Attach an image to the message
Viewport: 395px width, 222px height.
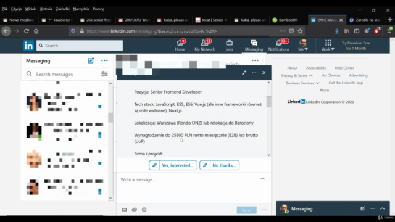pos(125,210)
